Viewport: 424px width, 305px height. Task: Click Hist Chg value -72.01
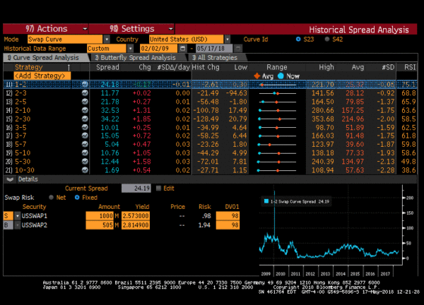pyautogui.click(x=208, y=162)
